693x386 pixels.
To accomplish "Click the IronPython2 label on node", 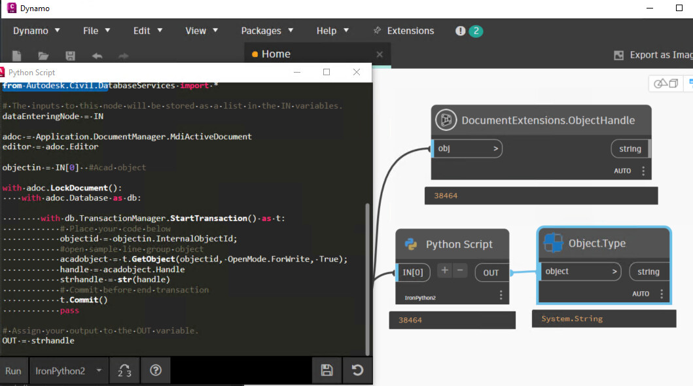I will (420, 298).
